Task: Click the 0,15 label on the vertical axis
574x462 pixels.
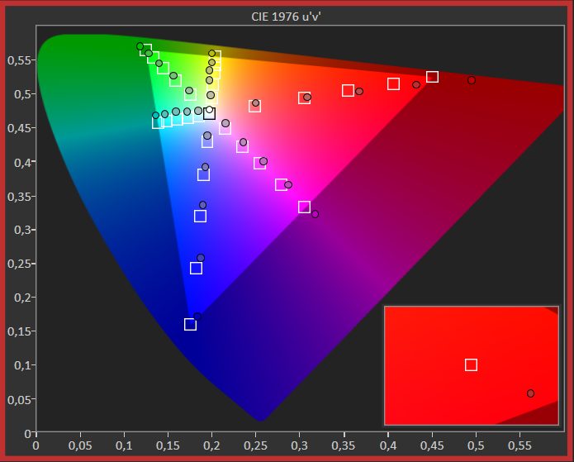Action: [x=17, y=331]
